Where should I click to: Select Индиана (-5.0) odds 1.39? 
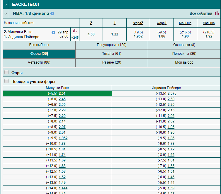point(171,188)
